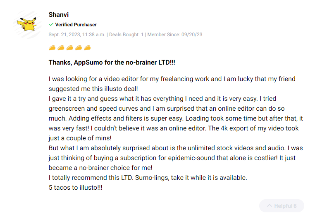Click the green Verified Purchaser checkmark
This screenshot has width=315, height=214.
[x=51, y=25]
